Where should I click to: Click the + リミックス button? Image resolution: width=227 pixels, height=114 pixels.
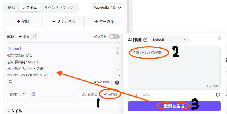[64, 21]
